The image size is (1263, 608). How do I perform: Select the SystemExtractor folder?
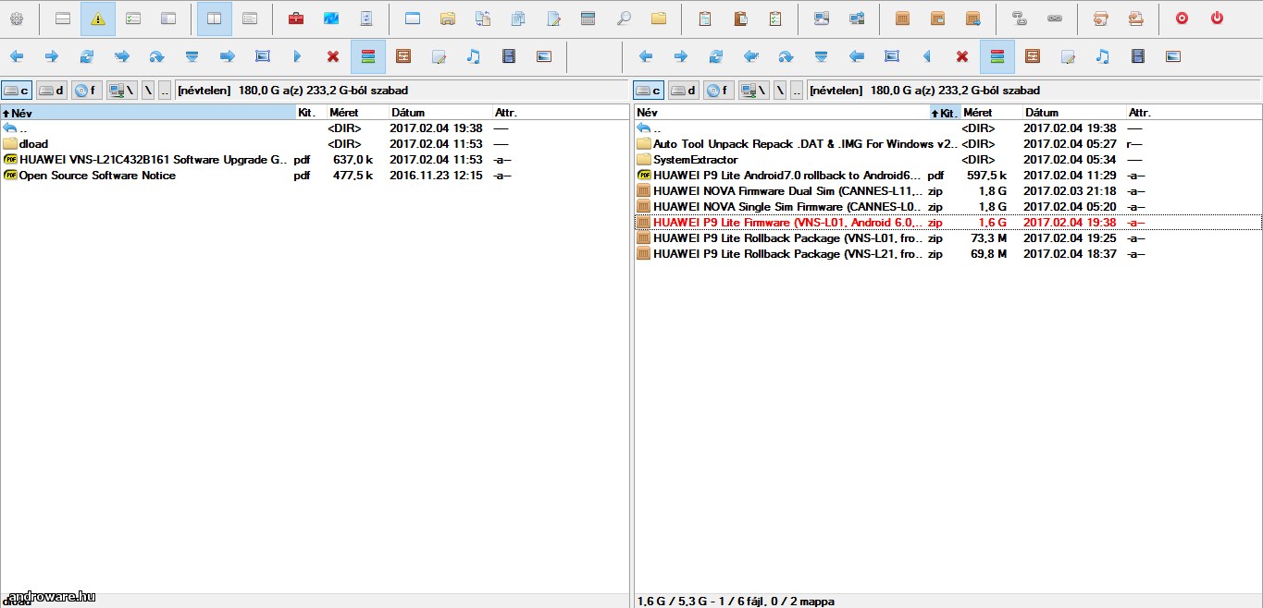click(947, 160)
